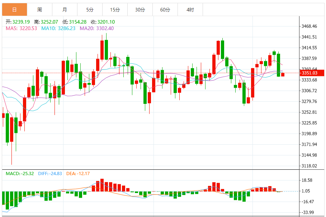The height and width of the screenshot is (217, 326).
Task: Click the DEA: -12.17 label
Action: pyautogui.click(x=78, y=174)
